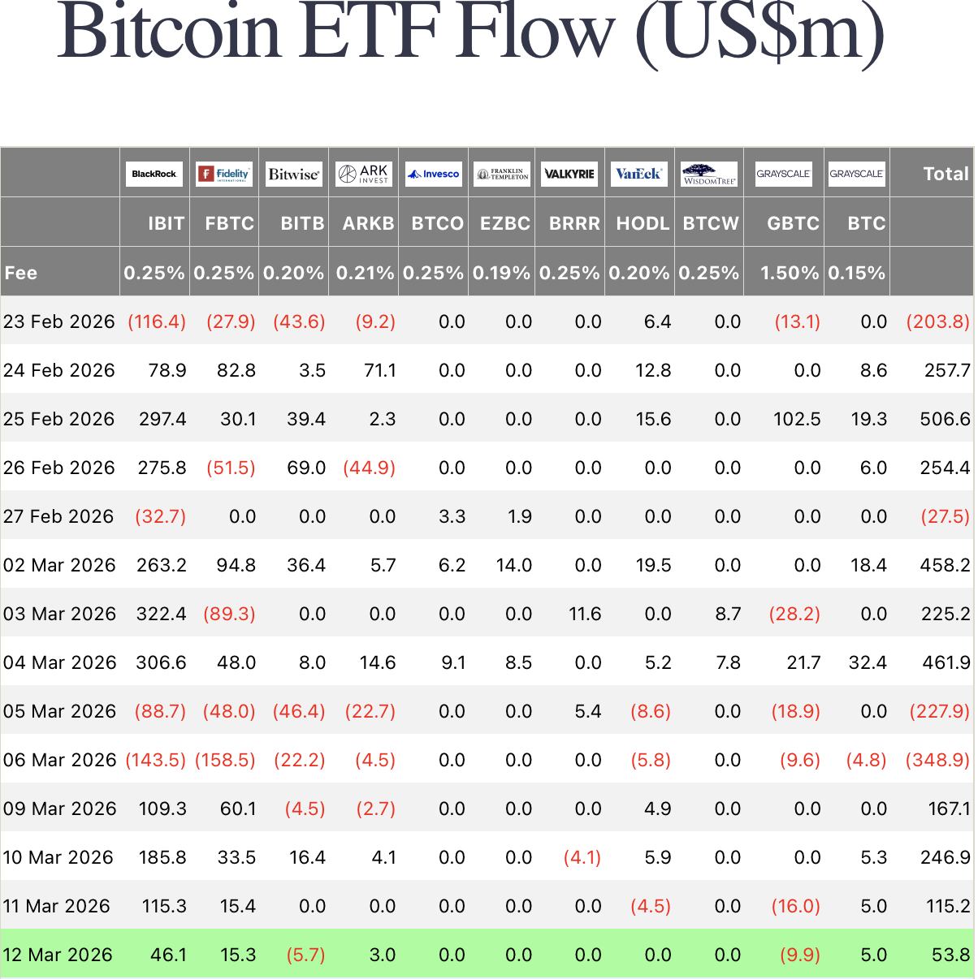
Task: Click the Franklin Templeton logo
Action: click(x=503, y=174)
